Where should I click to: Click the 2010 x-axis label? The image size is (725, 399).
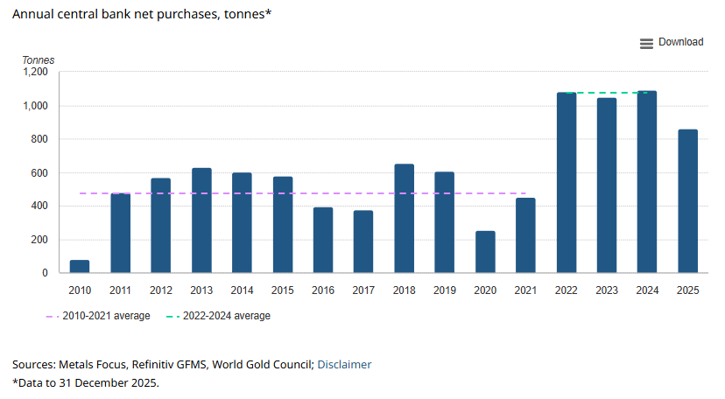(80, 290)
